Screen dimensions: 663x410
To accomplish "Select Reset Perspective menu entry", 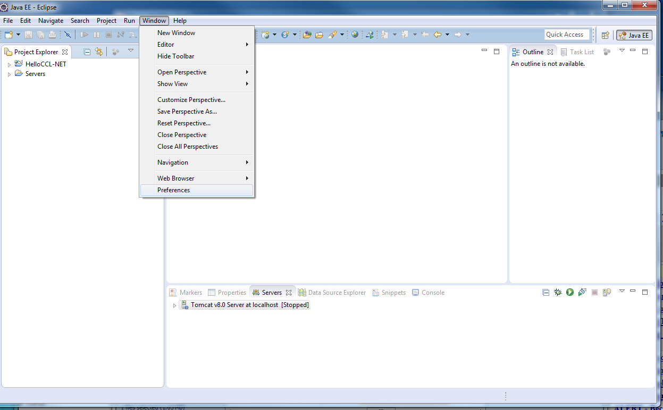I will [x=183, y=123].
